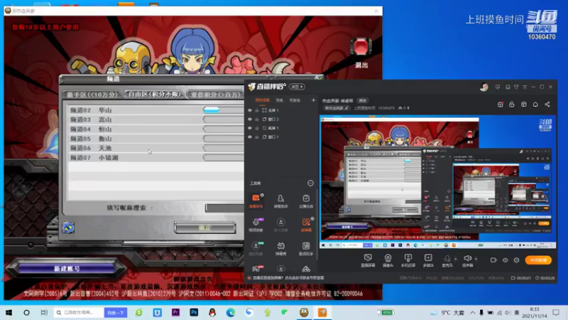Open the 主播任务 tool
This screenshot has height=320, width=568.
(x=306, y=201)
